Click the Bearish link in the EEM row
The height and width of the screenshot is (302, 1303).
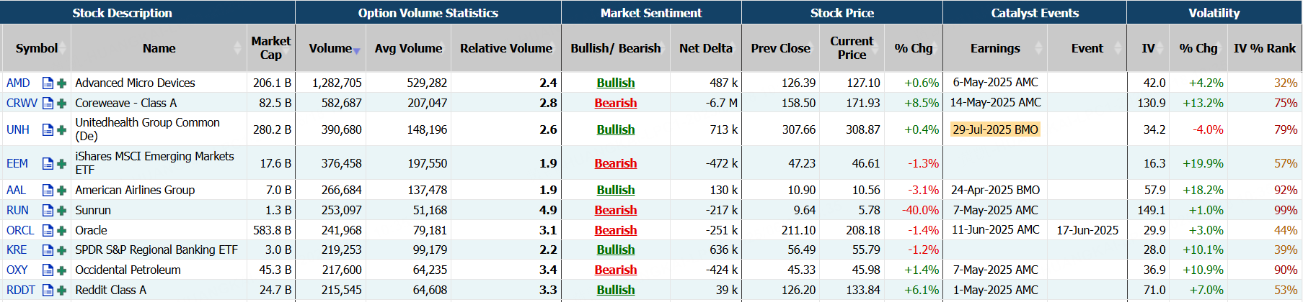616,164
